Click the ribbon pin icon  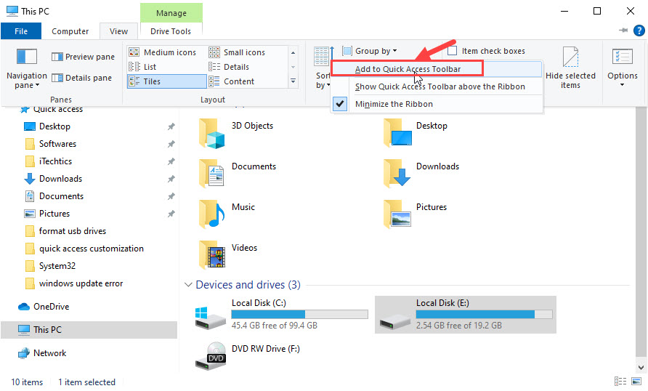(623, 31)
